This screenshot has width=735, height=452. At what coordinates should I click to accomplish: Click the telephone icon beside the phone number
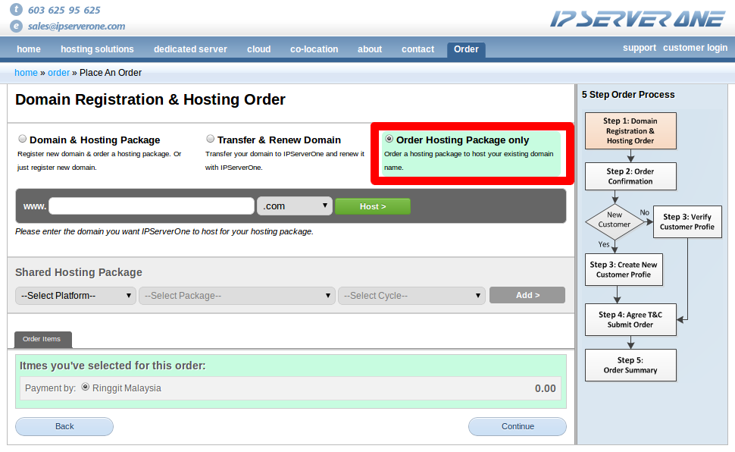point(17,9)
